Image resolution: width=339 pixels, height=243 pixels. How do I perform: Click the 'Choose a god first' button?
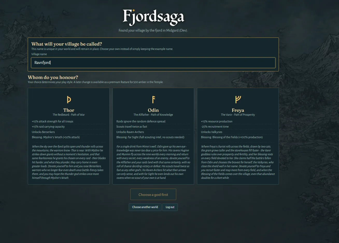[x=153, y=195]
